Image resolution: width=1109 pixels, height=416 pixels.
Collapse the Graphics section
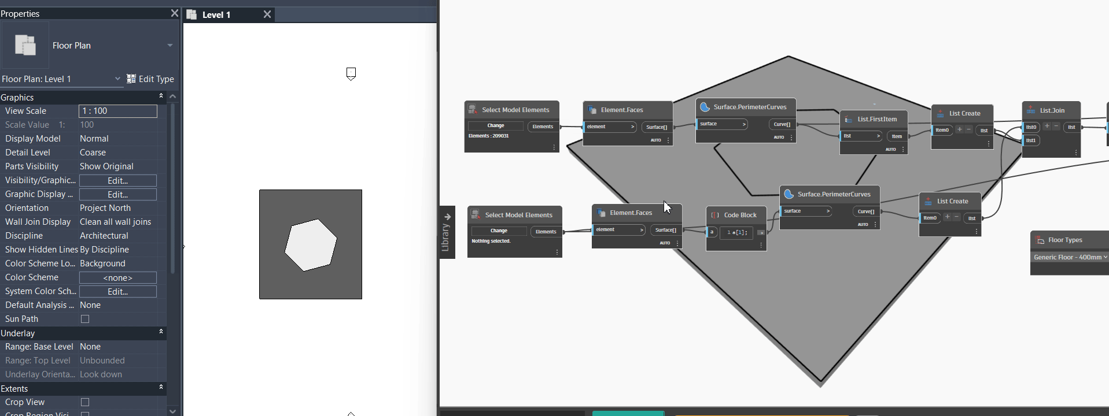click(161, 96)
